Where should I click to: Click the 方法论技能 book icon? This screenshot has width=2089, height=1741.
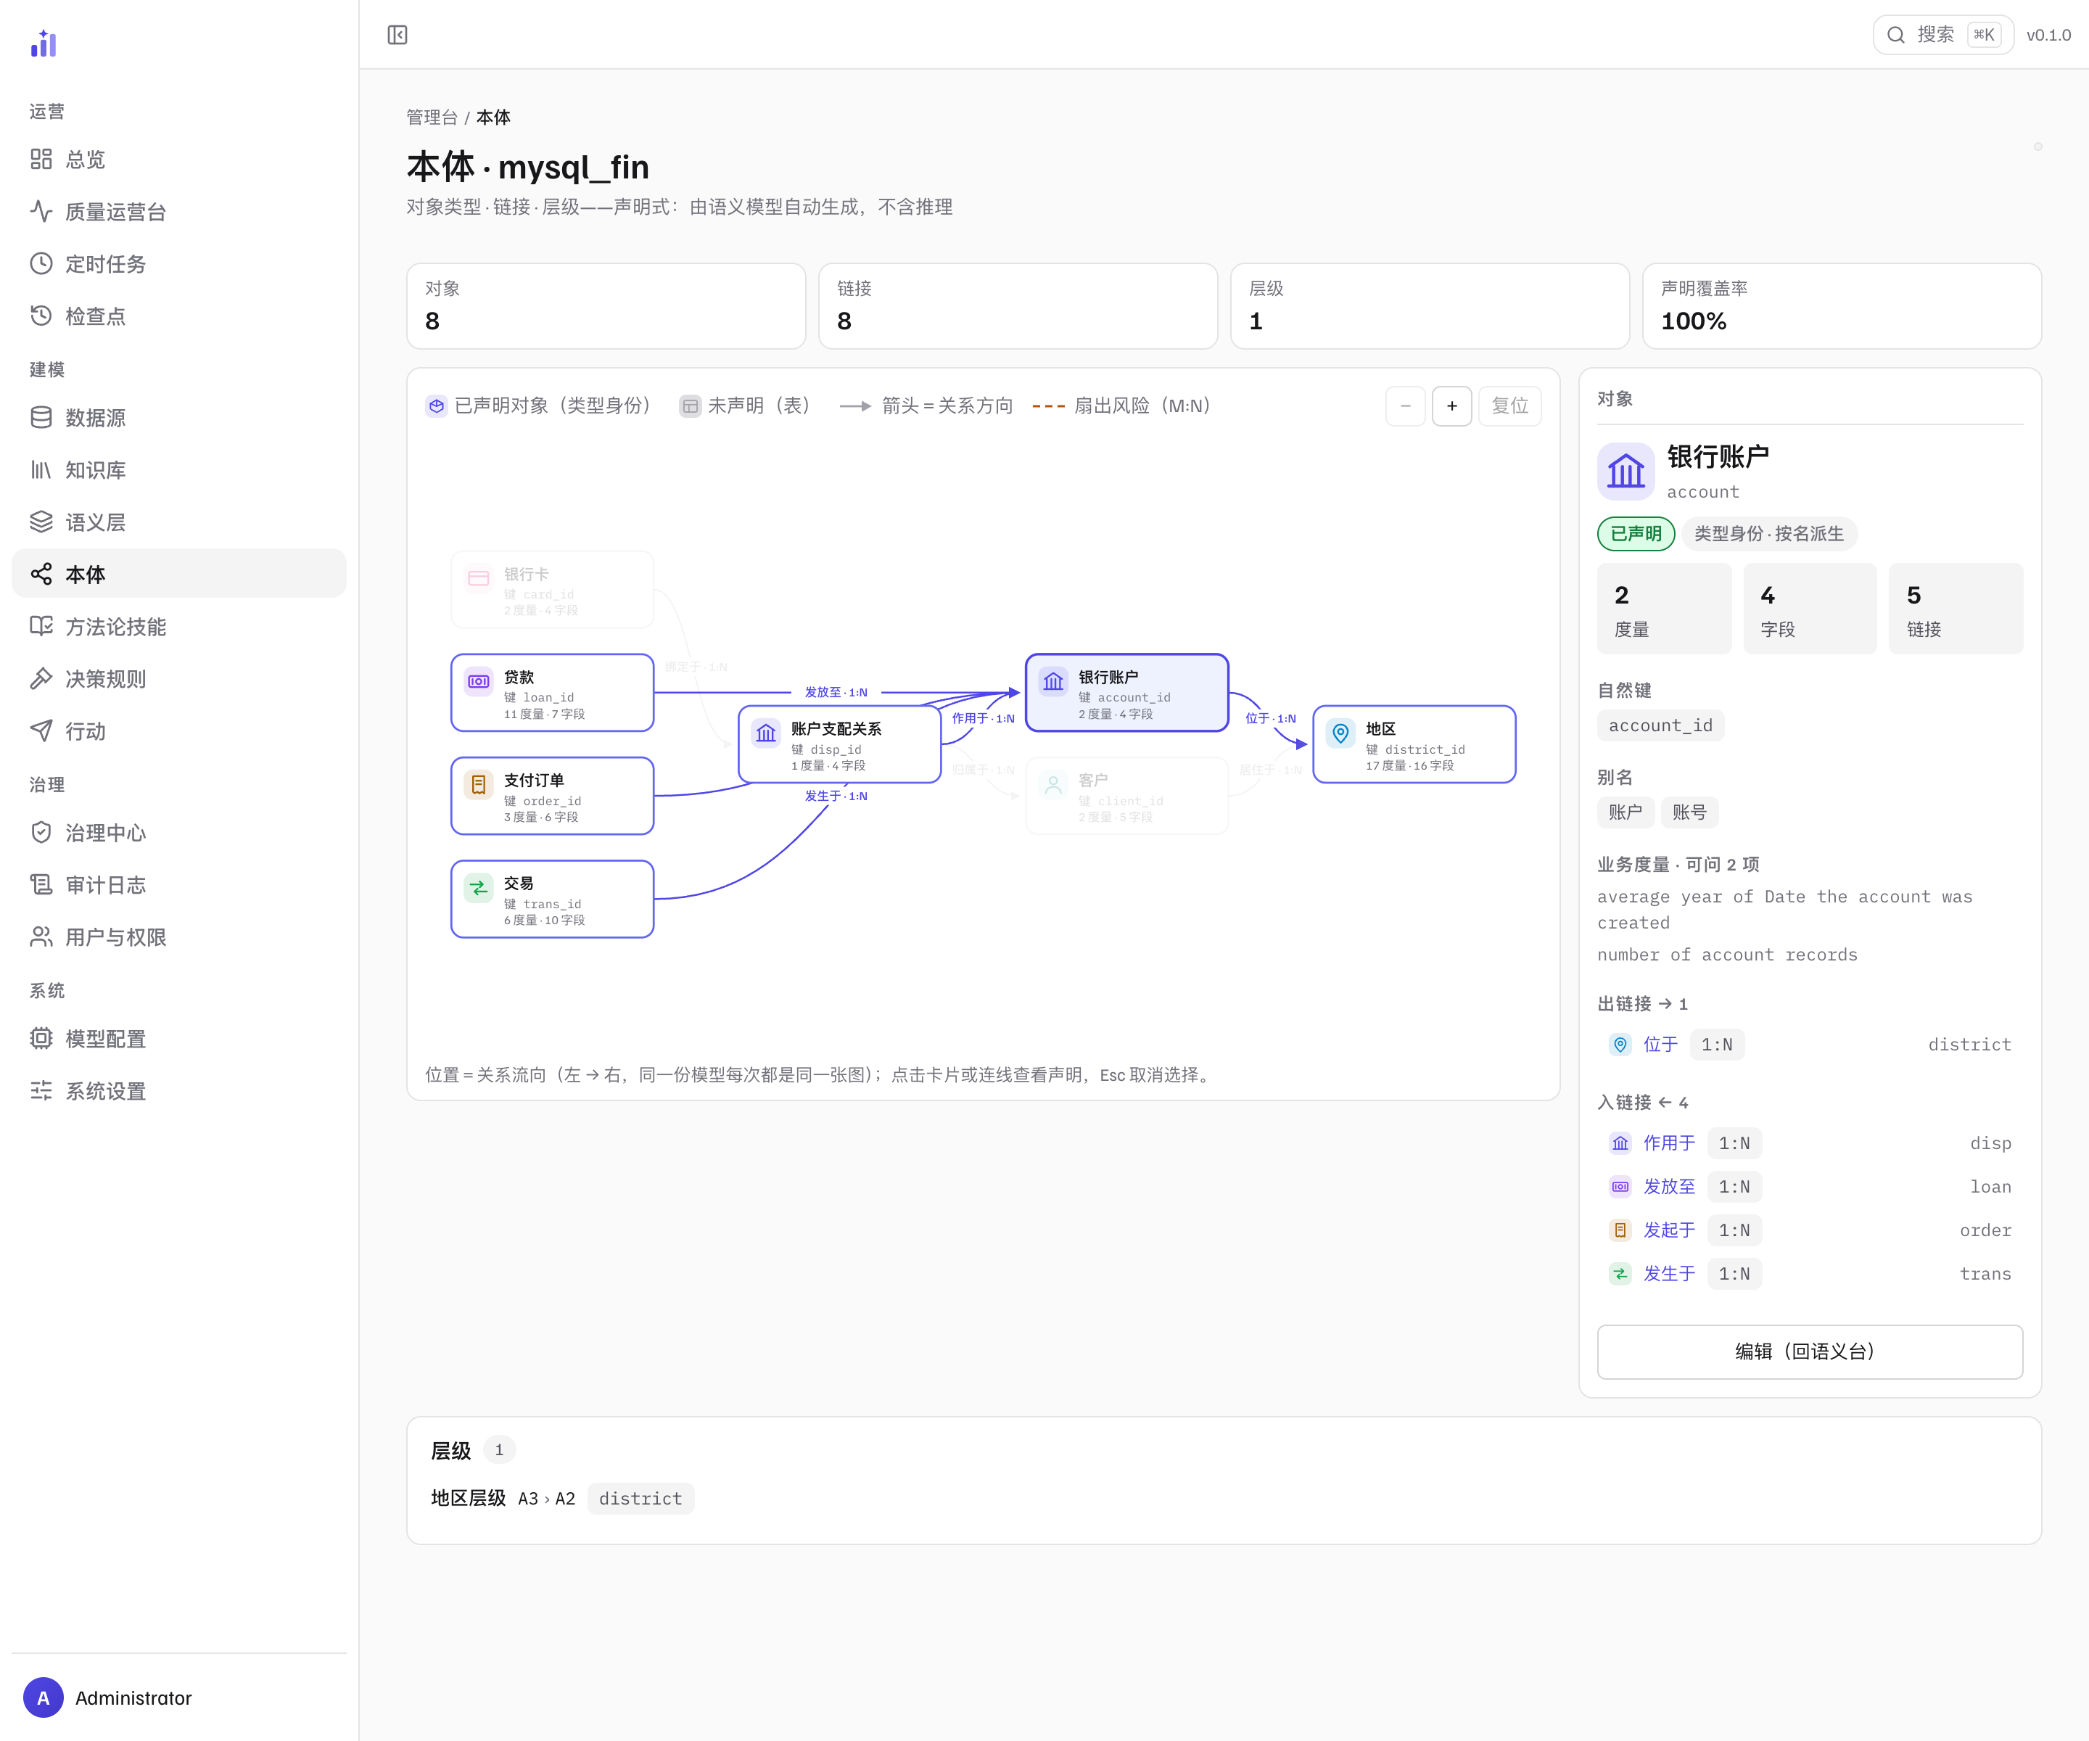coord(41,627)
